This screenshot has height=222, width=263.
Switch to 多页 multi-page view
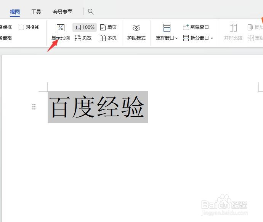(108, 38)
